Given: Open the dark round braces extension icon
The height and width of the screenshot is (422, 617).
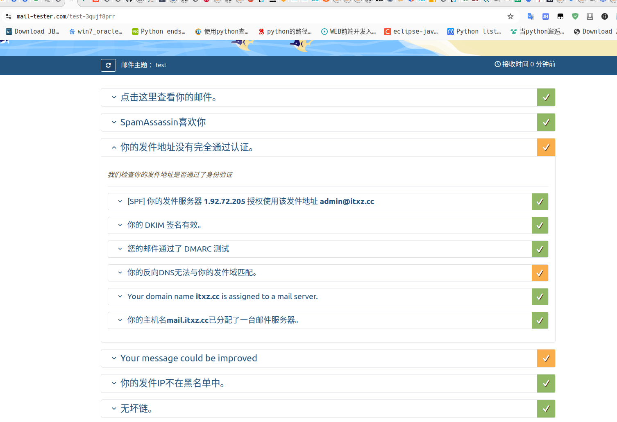Looking at the screenshot, I should tap(605, 16).
